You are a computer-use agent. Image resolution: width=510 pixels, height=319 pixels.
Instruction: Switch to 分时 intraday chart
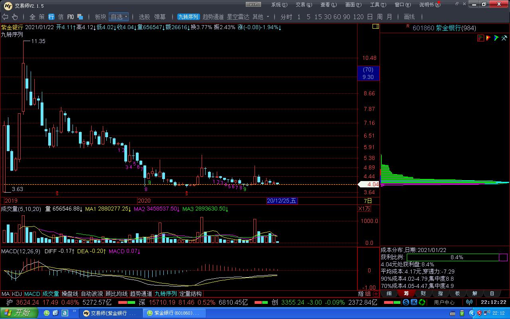pos(286,17)
